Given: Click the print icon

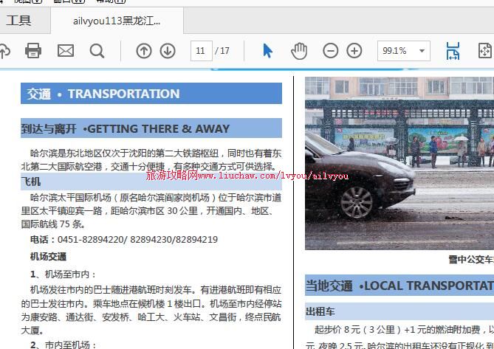Looking at the screenshot, I should click(x=33, y=51).
